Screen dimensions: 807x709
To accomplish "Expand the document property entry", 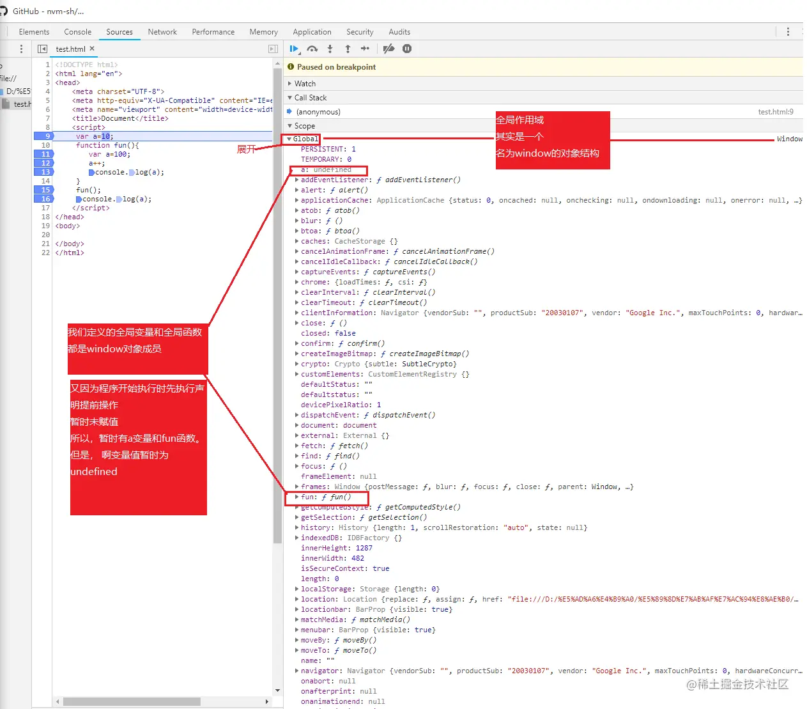I will 296,425.
